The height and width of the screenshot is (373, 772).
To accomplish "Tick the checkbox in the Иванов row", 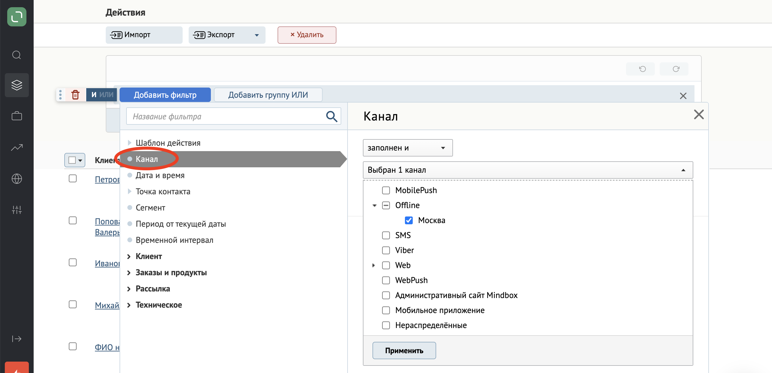I will point(73,262).
